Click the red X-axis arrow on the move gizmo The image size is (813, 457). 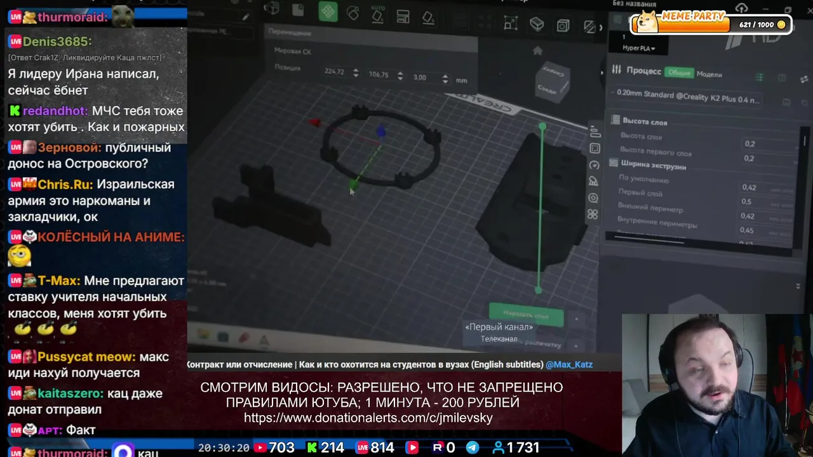[314, 122]
